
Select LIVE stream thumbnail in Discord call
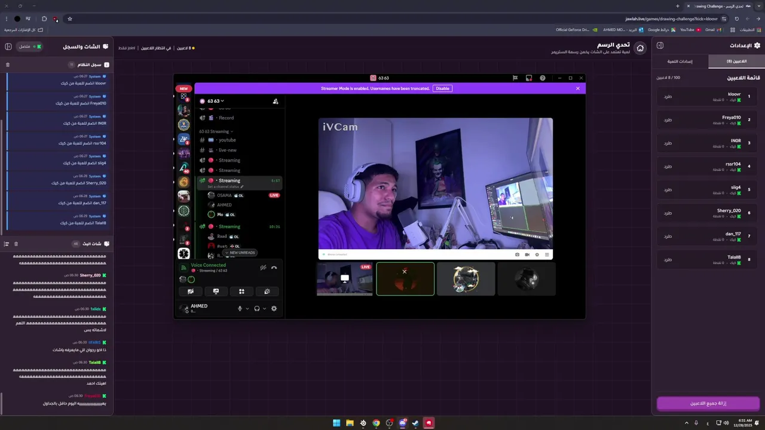(345, 279)
